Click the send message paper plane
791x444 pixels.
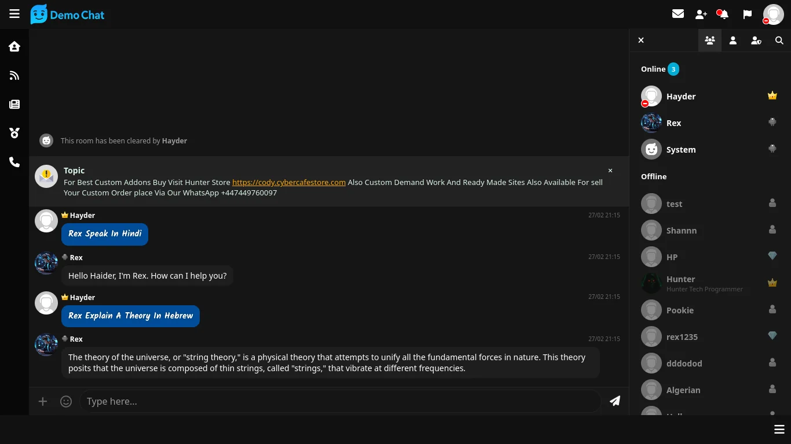click(x=615, y=401)
